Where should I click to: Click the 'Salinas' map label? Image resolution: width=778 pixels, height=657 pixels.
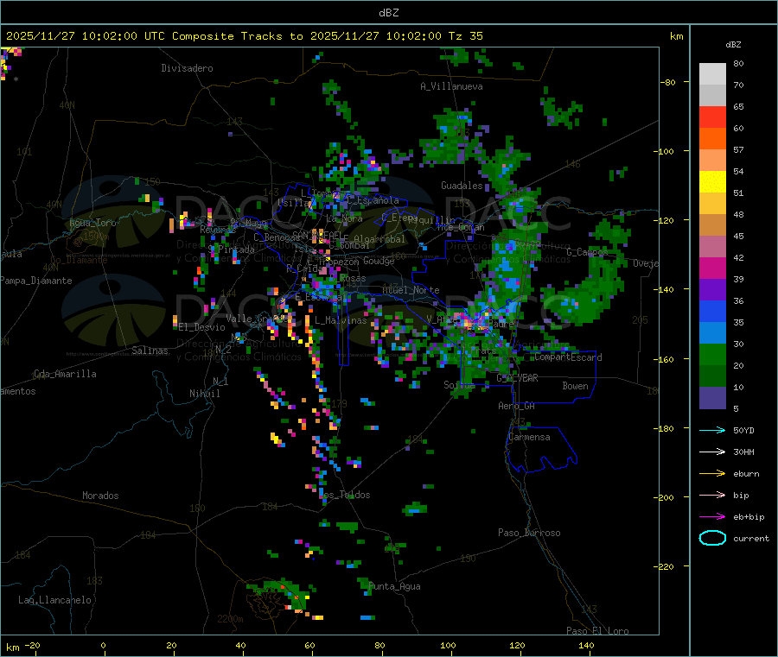(x=150, y=351)
